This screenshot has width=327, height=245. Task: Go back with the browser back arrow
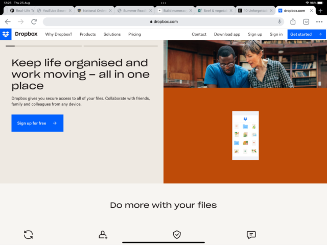click(8, 21)
